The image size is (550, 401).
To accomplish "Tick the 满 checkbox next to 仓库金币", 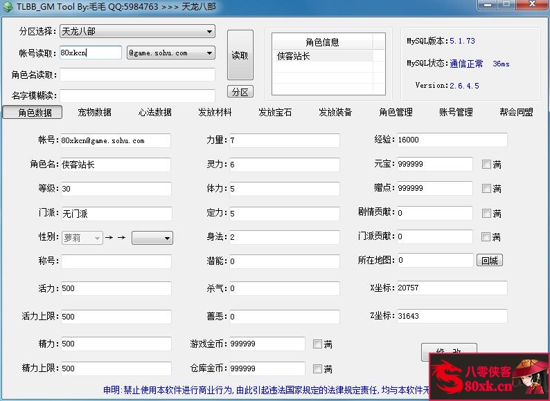I will coord(317,369).
